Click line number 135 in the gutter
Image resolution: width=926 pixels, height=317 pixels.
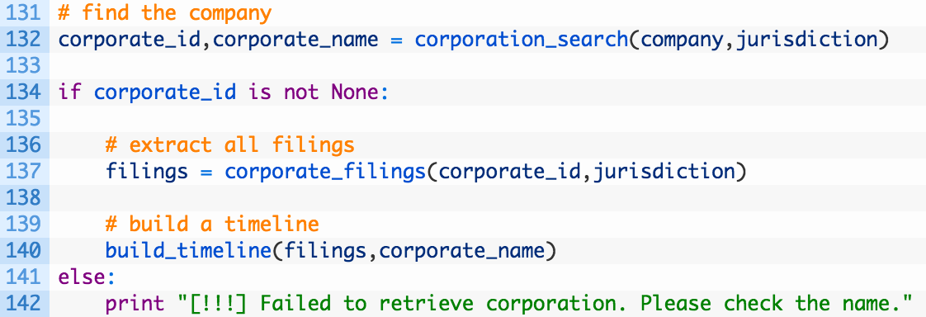(24, 119)
